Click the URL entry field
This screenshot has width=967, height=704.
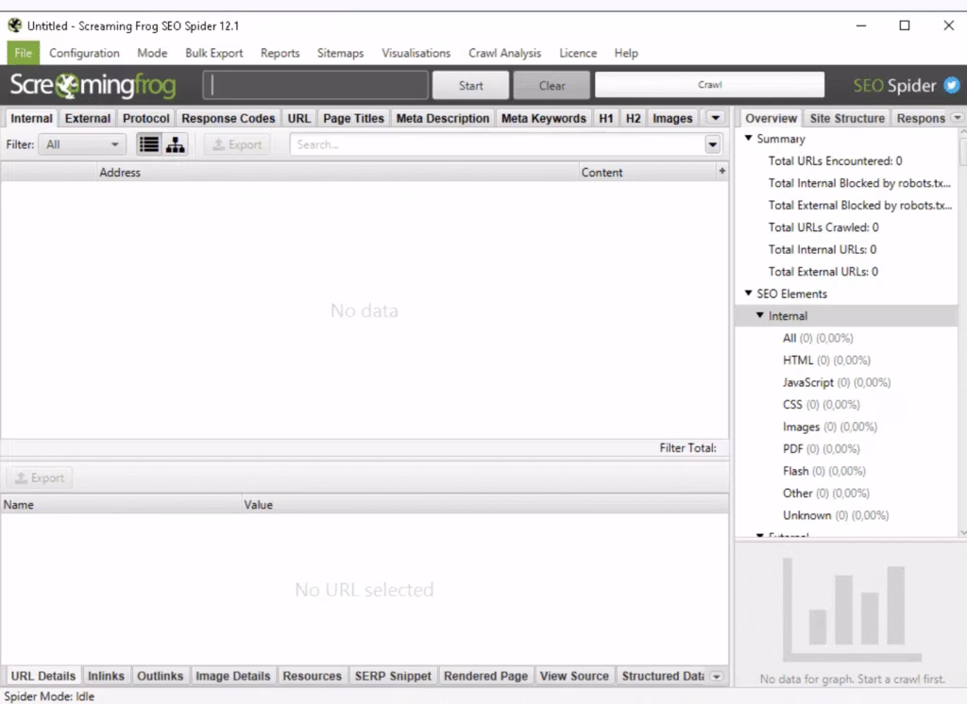tap(315, 86)
